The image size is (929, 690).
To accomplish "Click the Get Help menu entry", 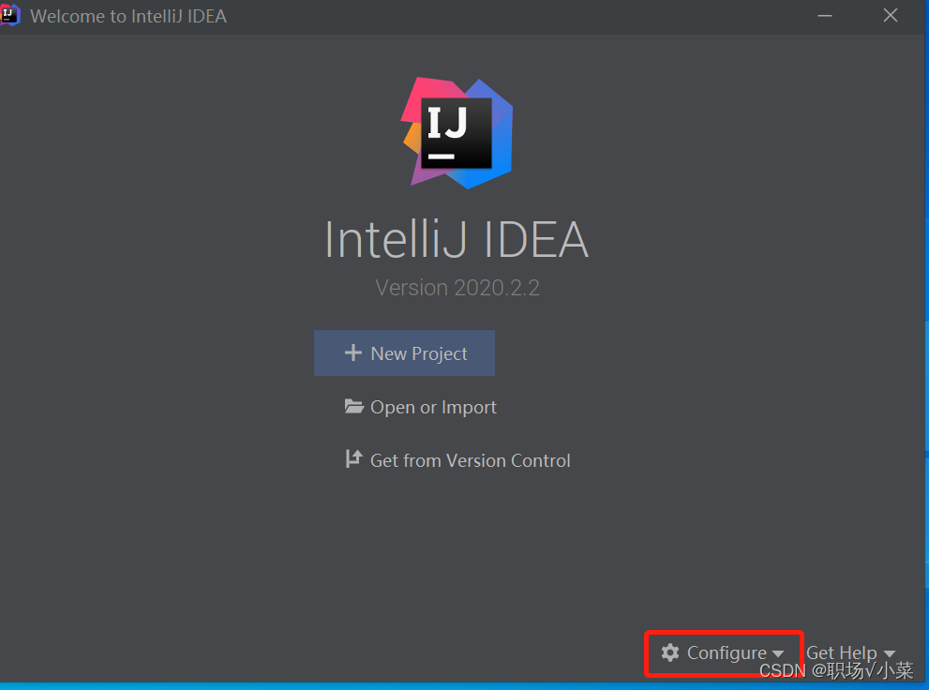I will 841,652.
